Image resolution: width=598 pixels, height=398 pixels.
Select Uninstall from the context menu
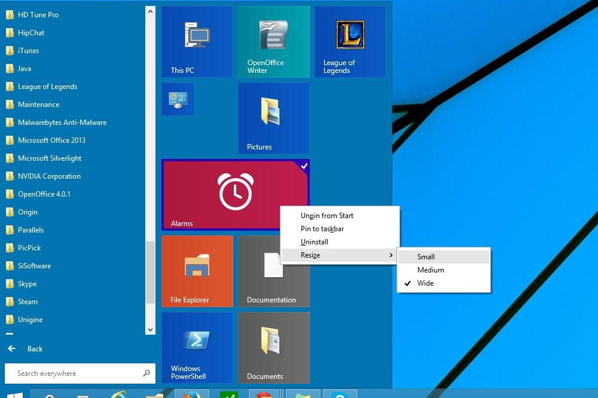pyautogui.click(x=340, y=242)
